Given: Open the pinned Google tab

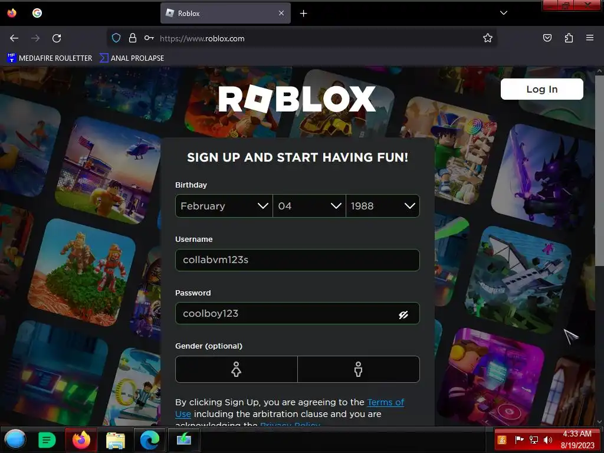Looking at the screenshot, I should [x=37, y=13].
